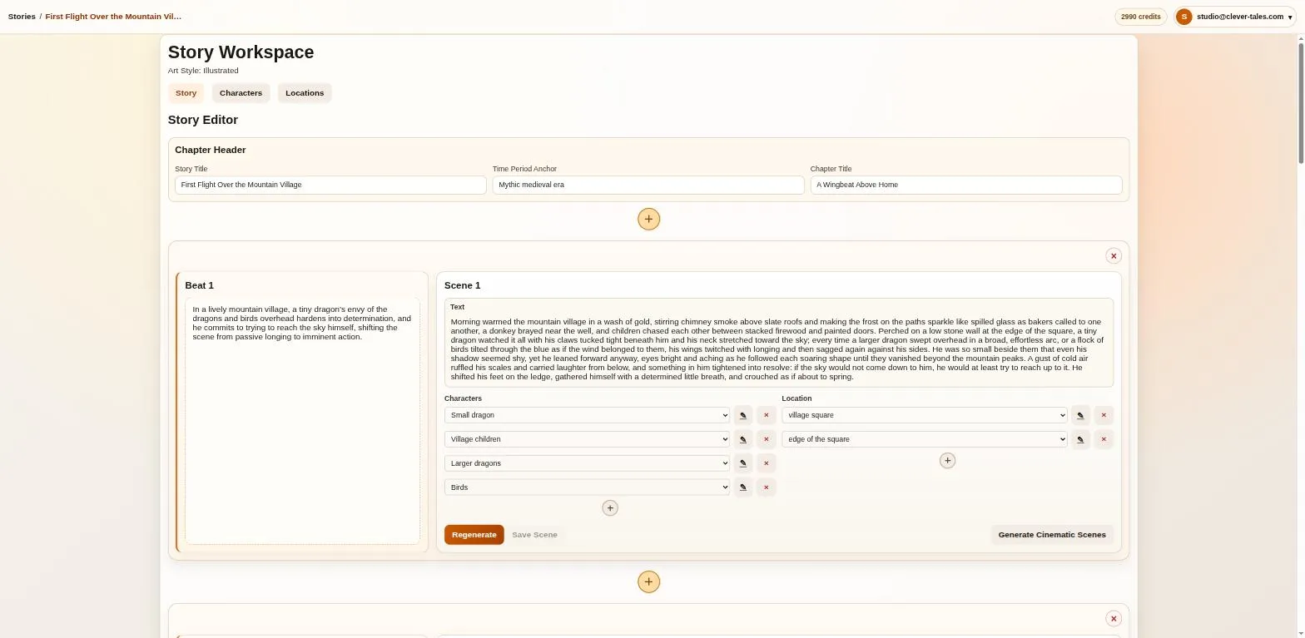Insert a new beat below Beat 1 card
The height and width of the screenshot is (638, 1305).
(648, 581)
